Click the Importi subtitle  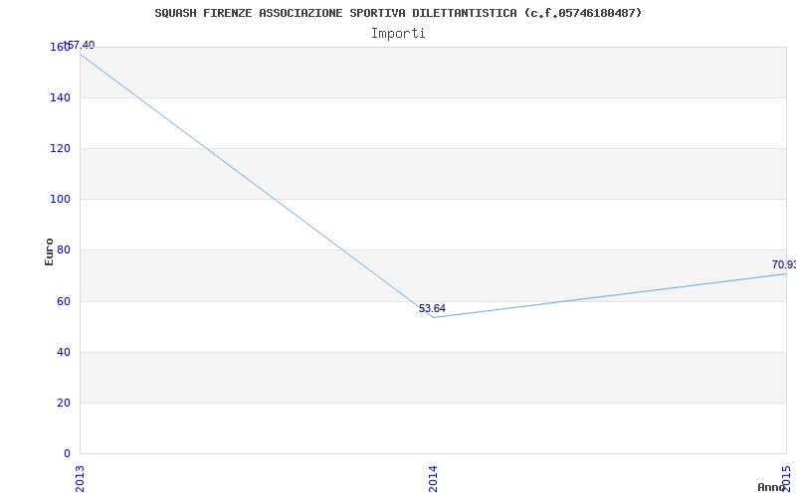(398, 34)
